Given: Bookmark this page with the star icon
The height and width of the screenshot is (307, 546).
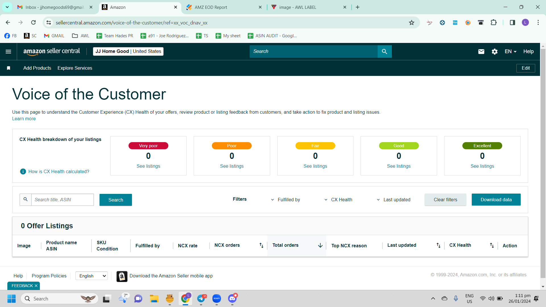Looking at the screenshot, I should (x=411, y=23).
